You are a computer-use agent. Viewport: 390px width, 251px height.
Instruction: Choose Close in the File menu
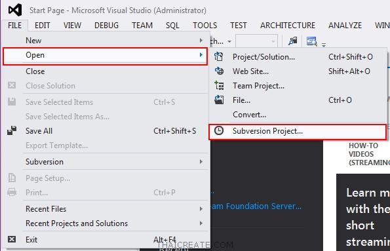click(x=105, y=71)
